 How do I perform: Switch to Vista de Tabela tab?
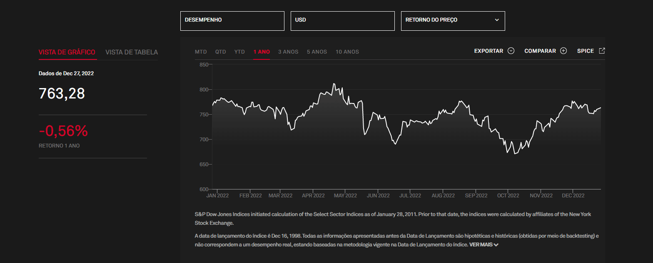pyautogui.click(x=132, y=52)
